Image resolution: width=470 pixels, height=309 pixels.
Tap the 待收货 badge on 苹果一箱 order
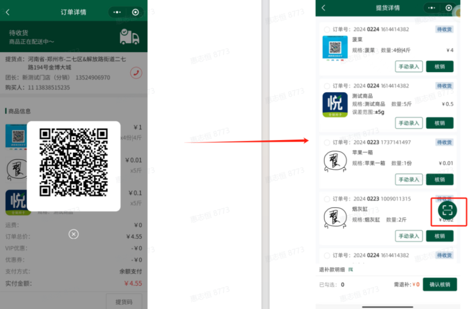444,142
